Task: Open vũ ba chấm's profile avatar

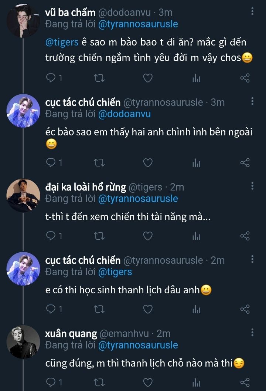Action: click(24, 21)
